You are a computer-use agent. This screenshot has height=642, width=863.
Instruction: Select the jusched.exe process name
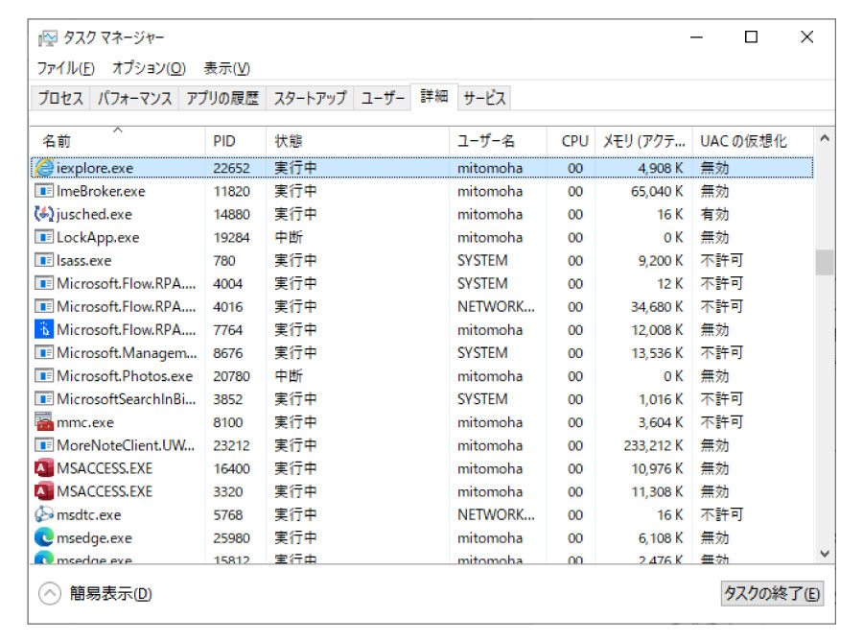94,214
